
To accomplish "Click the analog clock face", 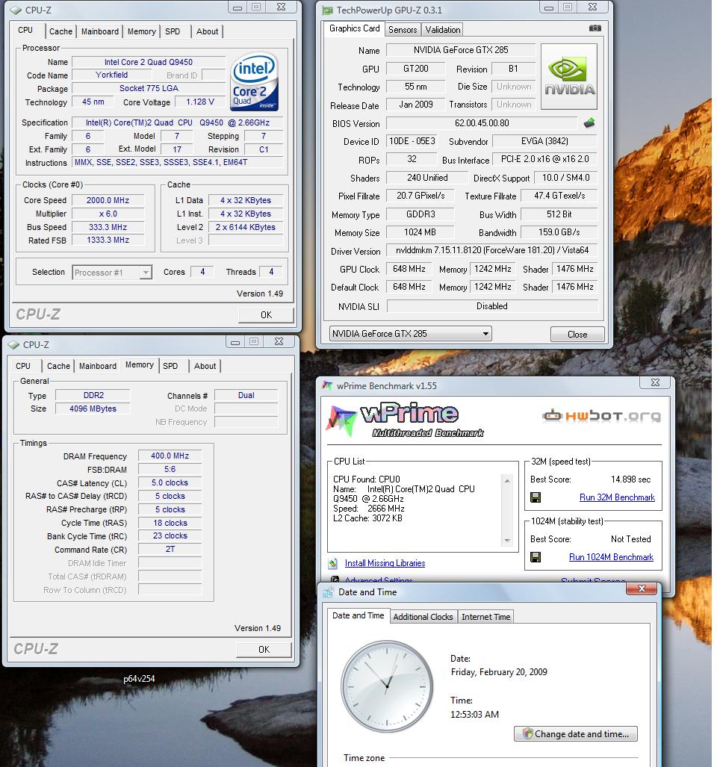I will click(x=387, y=686).
